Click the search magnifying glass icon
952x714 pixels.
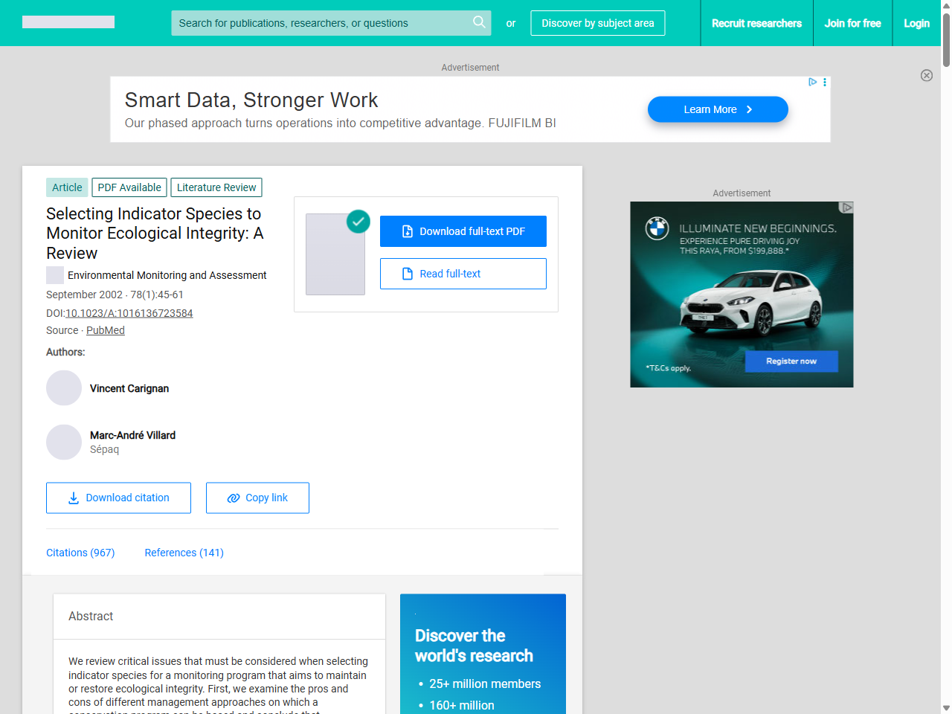click(479, 23)
